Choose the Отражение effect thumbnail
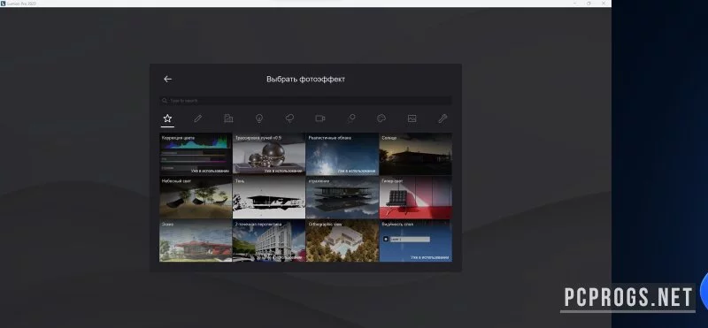Viewport: 708px width, 328px height. click(342, 197)
